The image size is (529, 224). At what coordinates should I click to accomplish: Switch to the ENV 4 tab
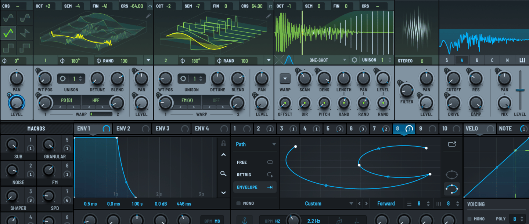point(211,129)
